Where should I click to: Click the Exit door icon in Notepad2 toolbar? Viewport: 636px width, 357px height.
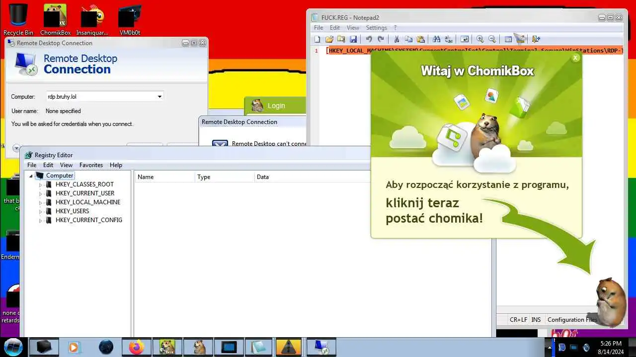536,39
